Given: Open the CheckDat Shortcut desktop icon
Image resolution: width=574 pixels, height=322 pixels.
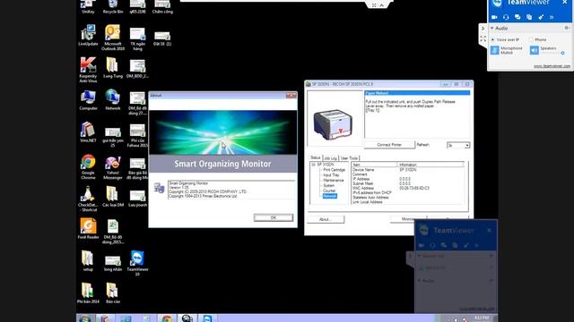Looking at the screenshot, I should click(x=88, y=199).
